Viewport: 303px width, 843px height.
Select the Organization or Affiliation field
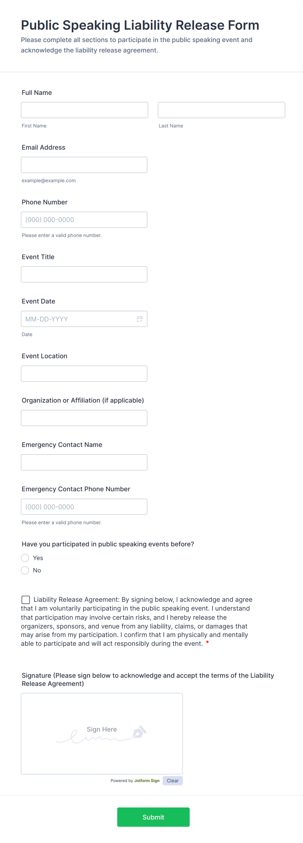coord(84,418)
